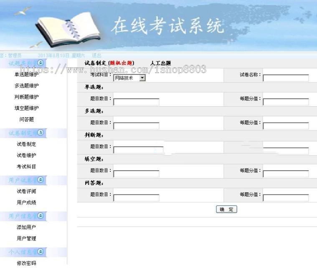
Task: Focus the 判断题 题目数目 input field
Action: (x=139, y=150)
